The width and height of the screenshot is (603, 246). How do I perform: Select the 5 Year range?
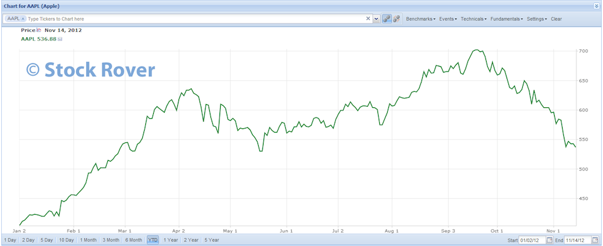point(212,240)
